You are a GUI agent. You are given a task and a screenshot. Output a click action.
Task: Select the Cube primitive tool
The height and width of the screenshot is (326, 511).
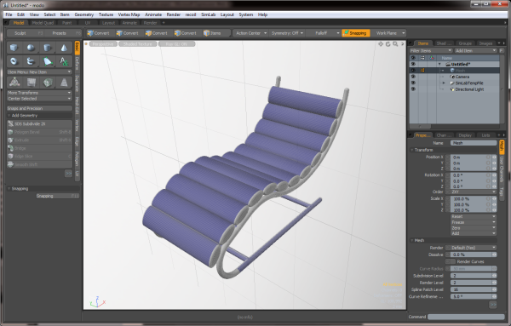point(14,48)
